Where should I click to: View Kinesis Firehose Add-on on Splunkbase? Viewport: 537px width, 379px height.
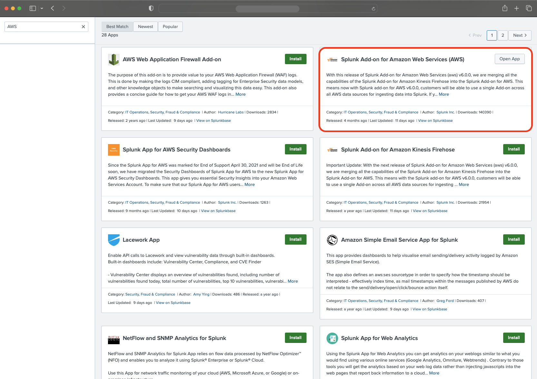pyautogui.click(x=430, y=211)
